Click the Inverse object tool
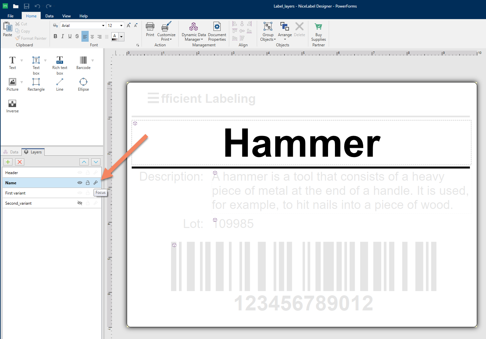486x339 pixels. click(x=12, y=106)
